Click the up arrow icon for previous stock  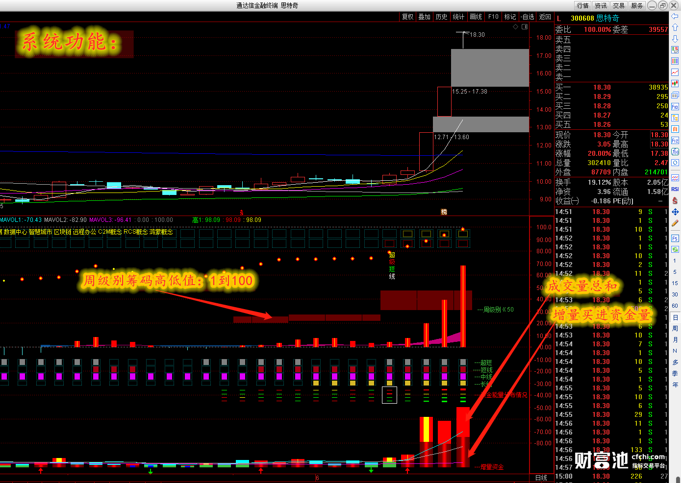pyautogui.click(x=675, y=27)
